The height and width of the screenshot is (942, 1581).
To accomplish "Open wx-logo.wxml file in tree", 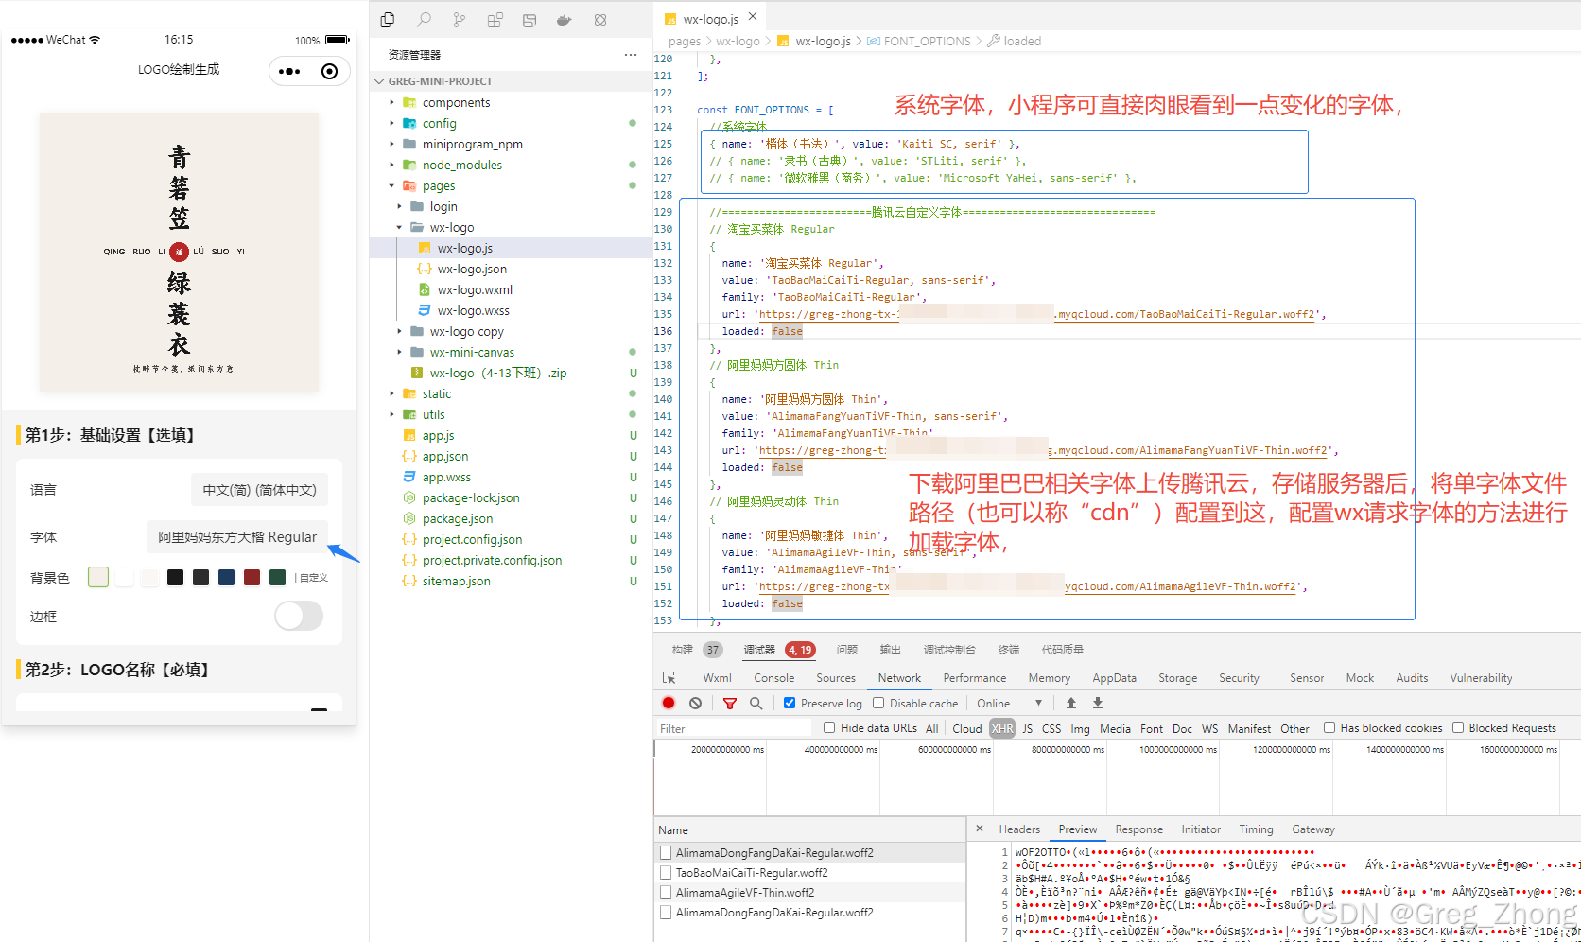I will 475,289.
